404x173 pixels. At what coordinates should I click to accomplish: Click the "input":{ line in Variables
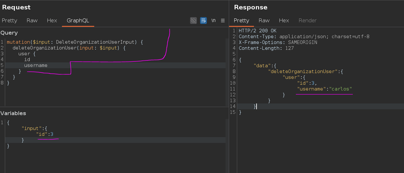coord(35,128)
